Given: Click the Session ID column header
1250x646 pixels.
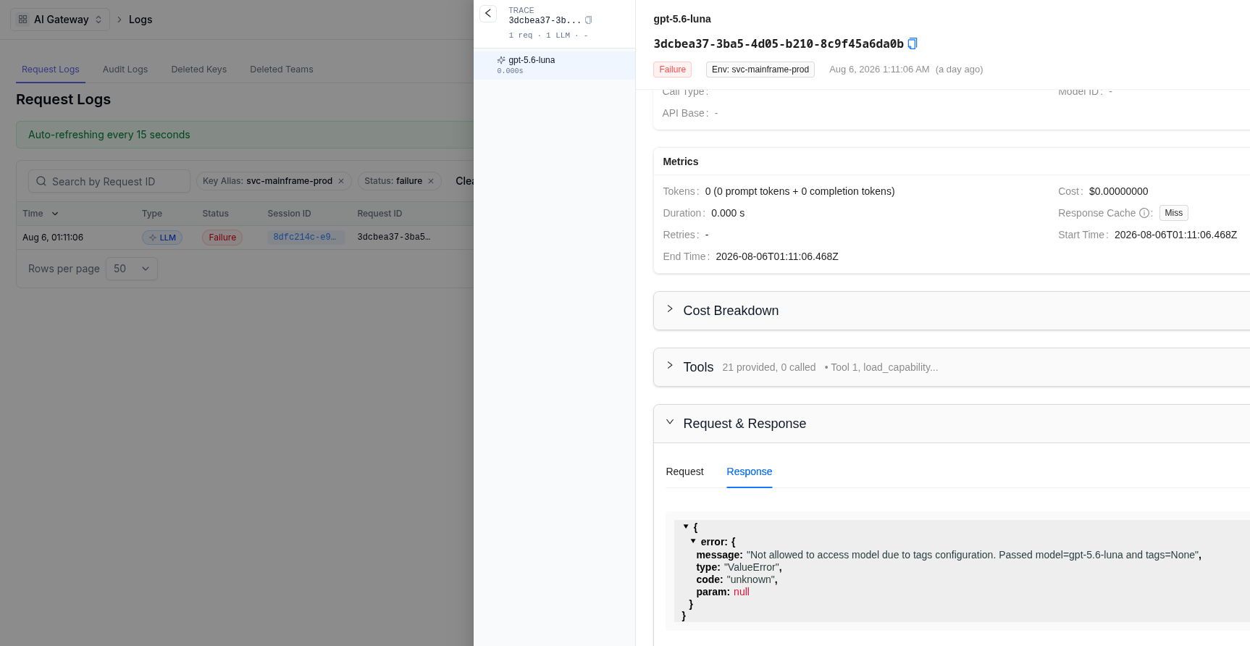Looking at the screenshot, I should click(x=289, y=214).
